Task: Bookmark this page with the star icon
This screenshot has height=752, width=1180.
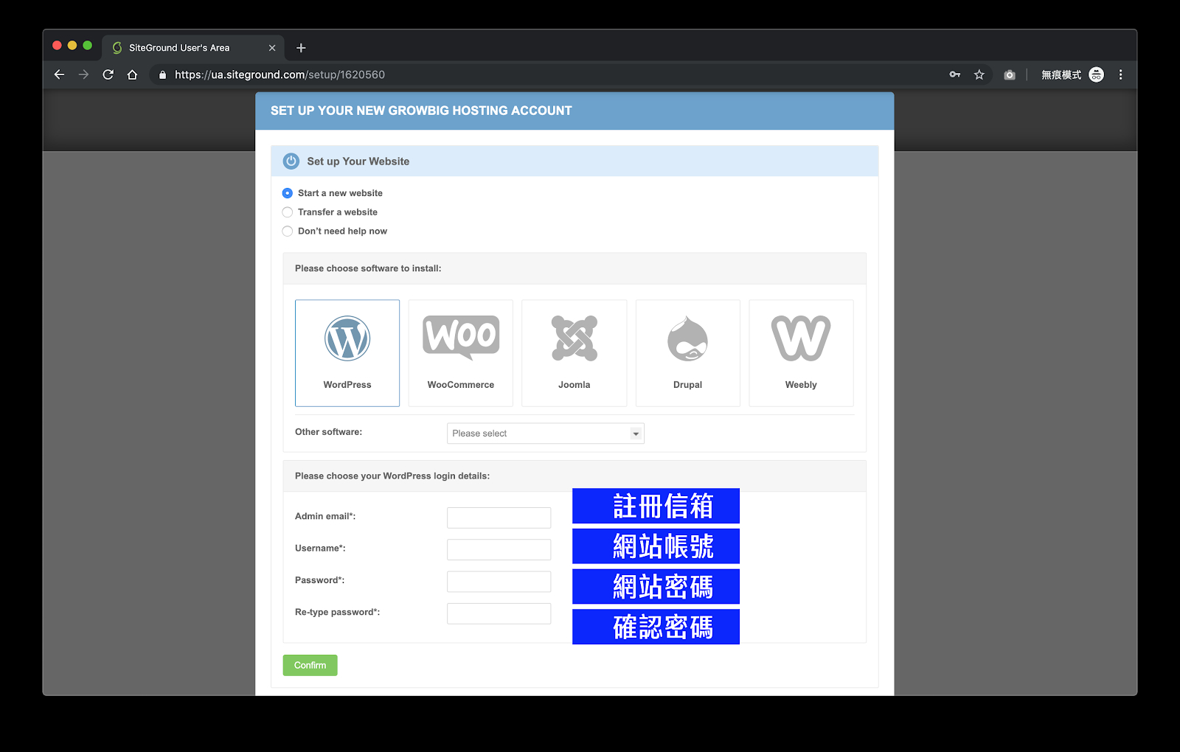Action: 979,74
